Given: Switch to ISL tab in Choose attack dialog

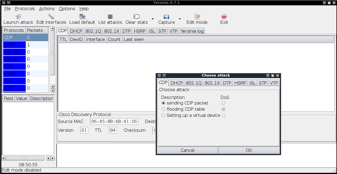Looking at the screenshot, I should point(252,83).
